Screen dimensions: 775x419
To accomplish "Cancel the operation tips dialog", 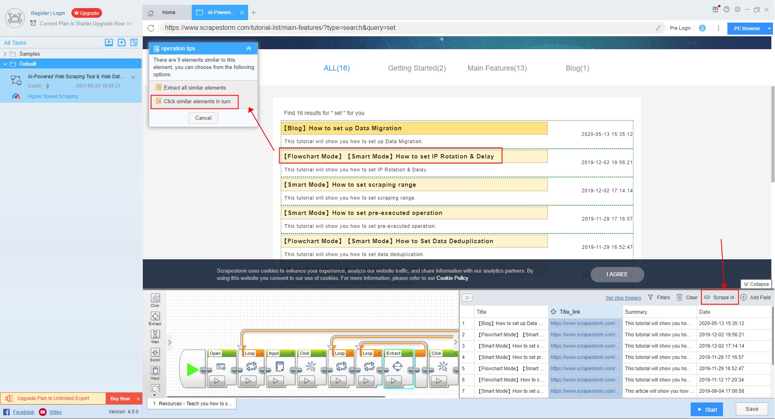I will [203, 118].
